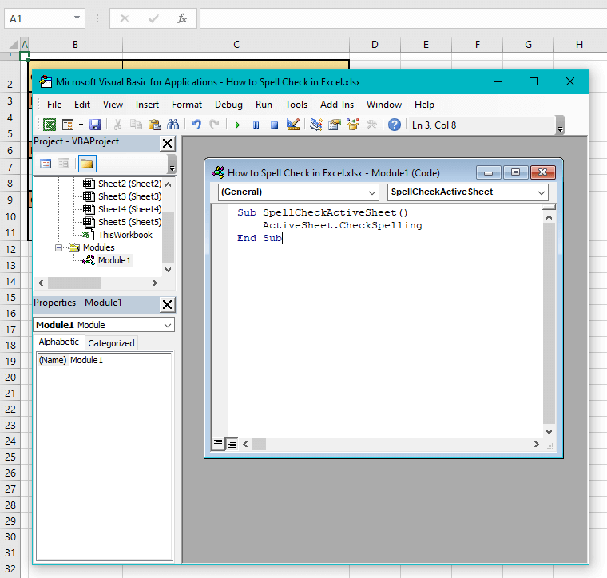607x578 pixels.
Task: Click the Save disk icon in VBA toolbar
Action: pos(95,125)
